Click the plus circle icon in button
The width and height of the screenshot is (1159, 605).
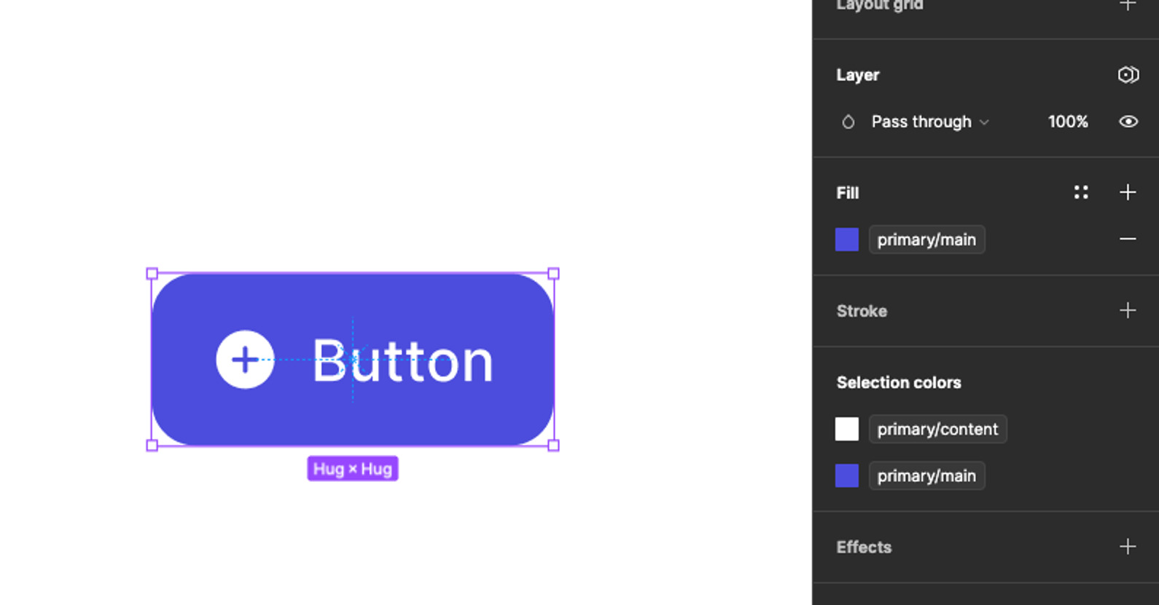pyautogui.click(x=245, y=360)
